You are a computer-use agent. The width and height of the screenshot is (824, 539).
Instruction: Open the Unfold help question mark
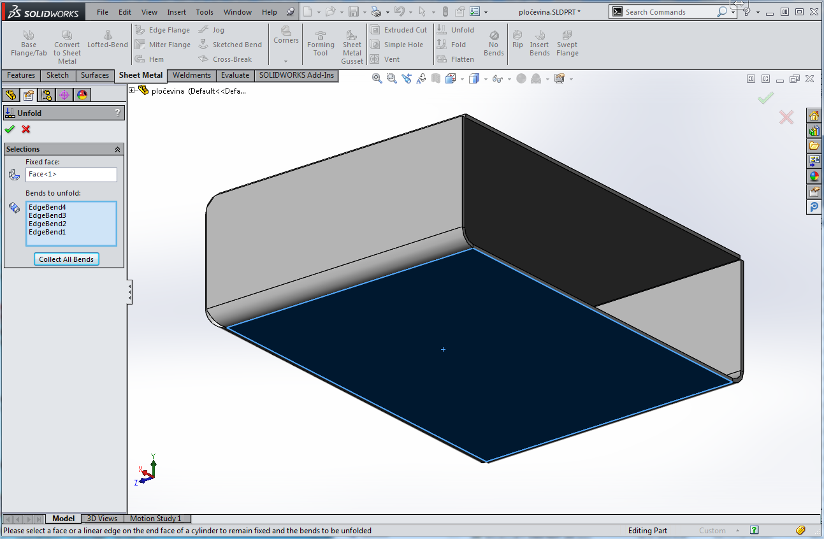click(x=117, y=113)
